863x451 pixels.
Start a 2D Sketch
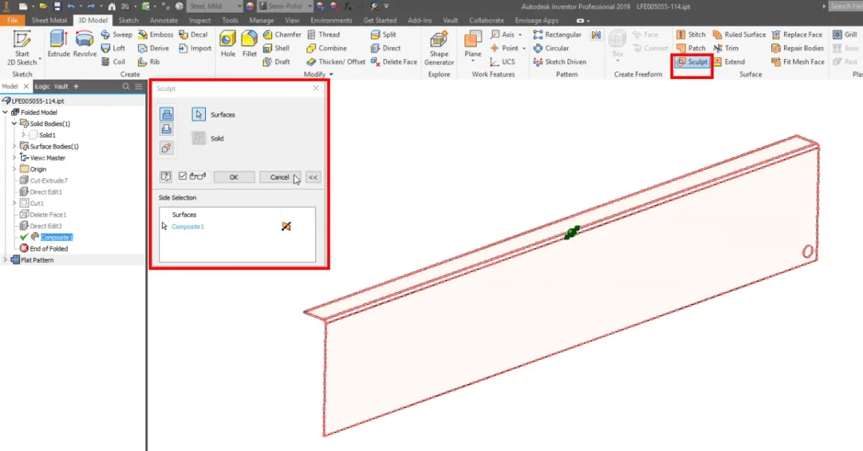click(23, 47)
